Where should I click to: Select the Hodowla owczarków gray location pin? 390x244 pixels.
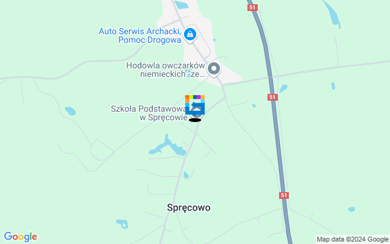214,69
